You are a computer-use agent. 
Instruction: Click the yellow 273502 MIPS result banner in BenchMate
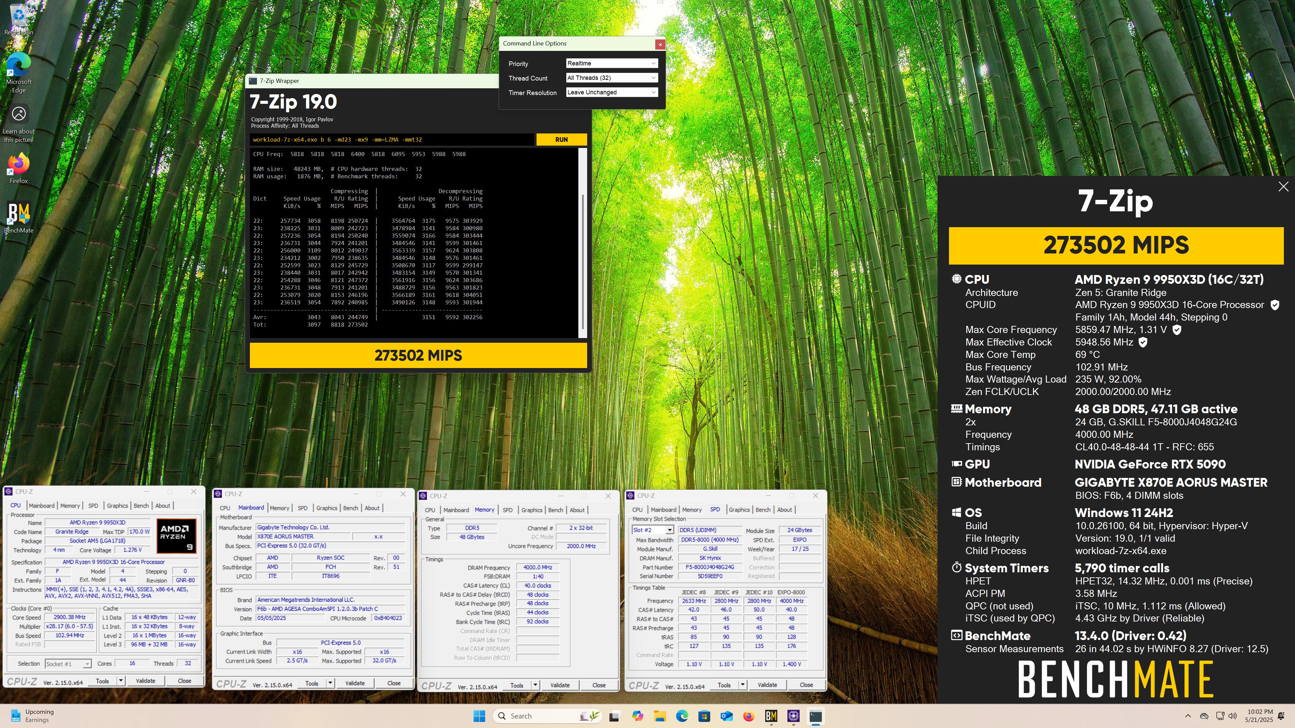pyautogui.click(x=1116, y=246)
